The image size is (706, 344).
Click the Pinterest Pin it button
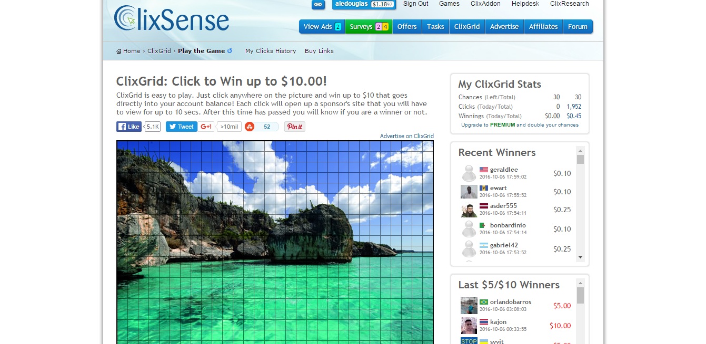click(x=295, y=127)
